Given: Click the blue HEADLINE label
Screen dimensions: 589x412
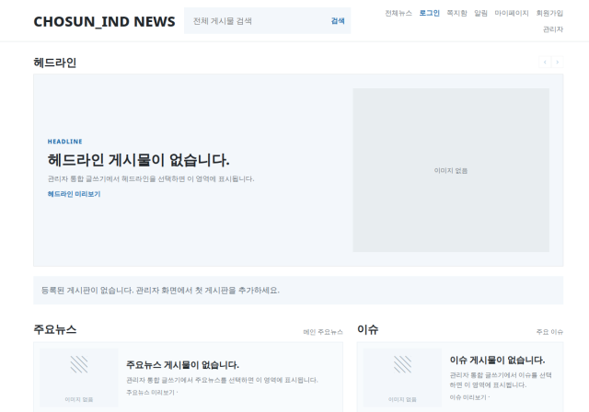Looking at the screenshot, I should pos(65,142).
